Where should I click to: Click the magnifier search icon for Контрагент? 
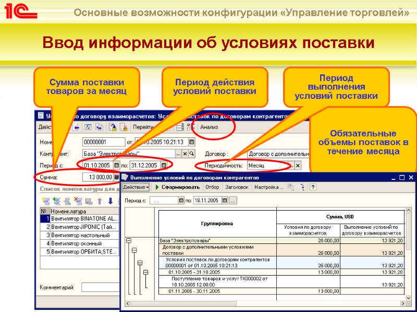coord(191,154)
